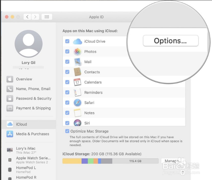The width and height of the screenshot is (212, 180).
Task: Click the Reminders row label
Action: 94,92
